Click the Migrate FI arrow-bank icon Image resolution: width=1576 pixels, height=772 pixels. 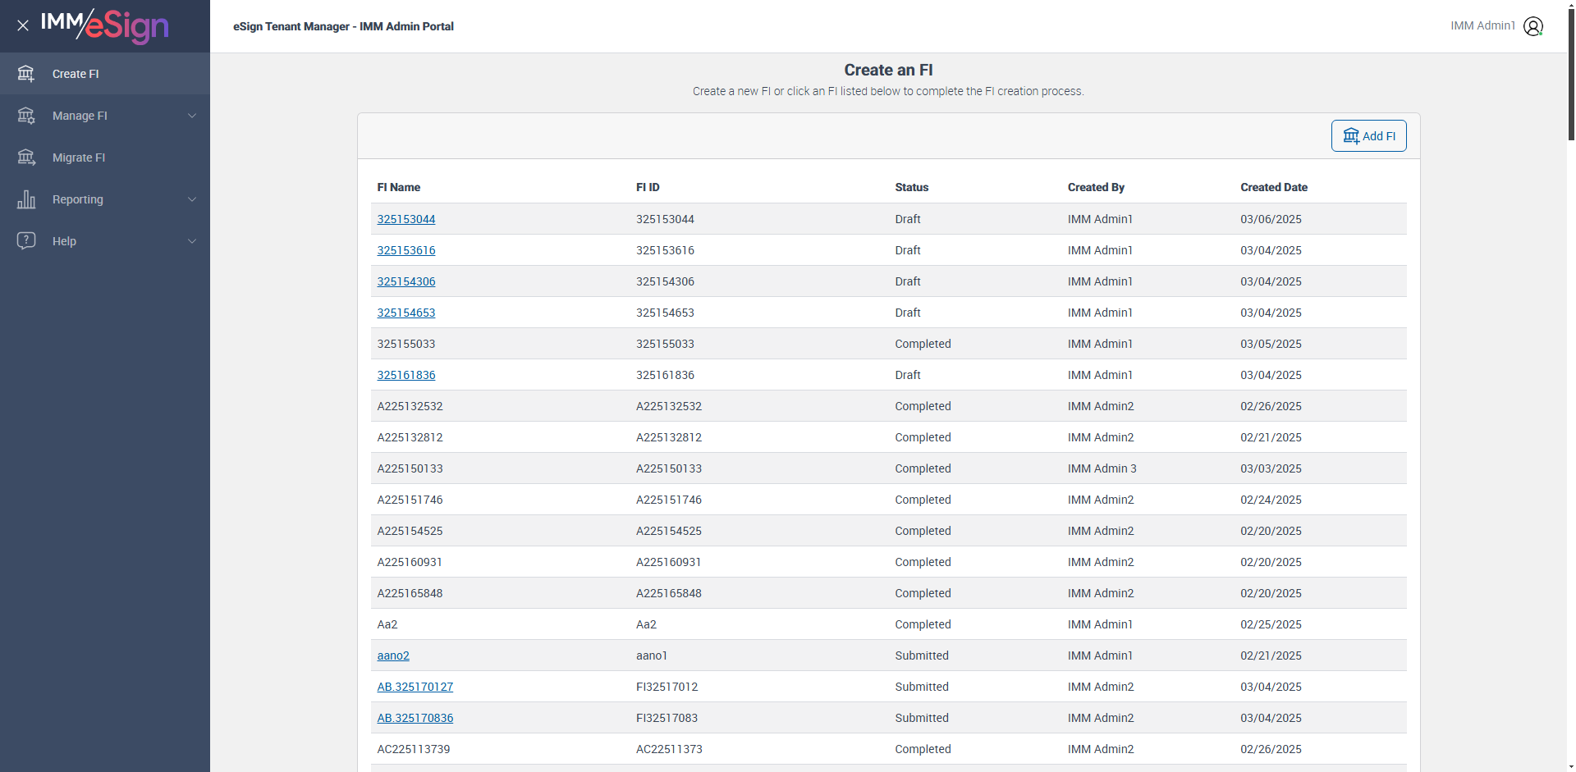[x=26, y=158]
